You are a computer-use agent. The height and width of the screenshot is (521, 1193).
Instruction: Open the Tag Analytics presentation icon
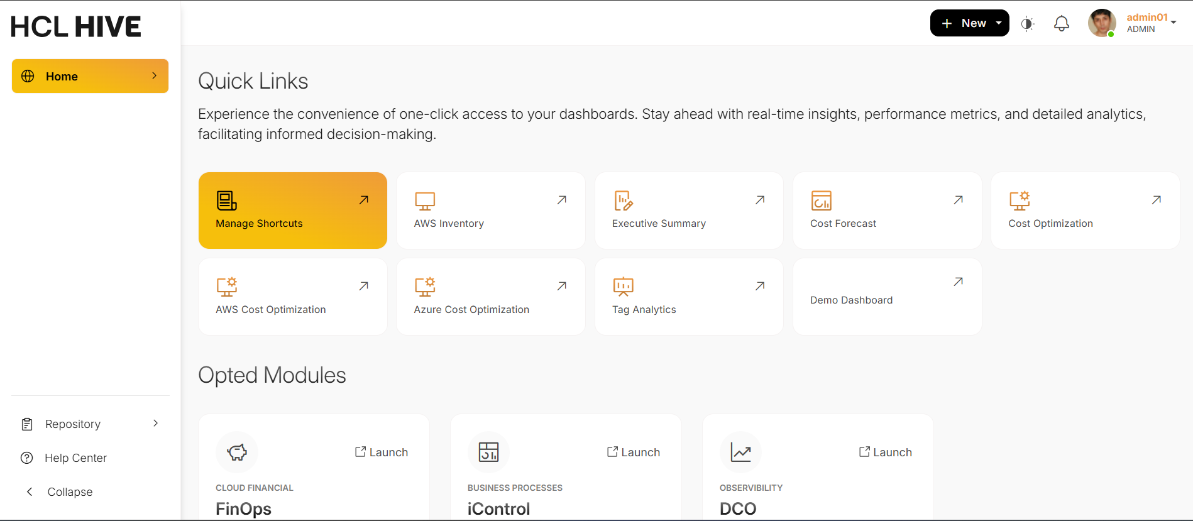point(623,287)
